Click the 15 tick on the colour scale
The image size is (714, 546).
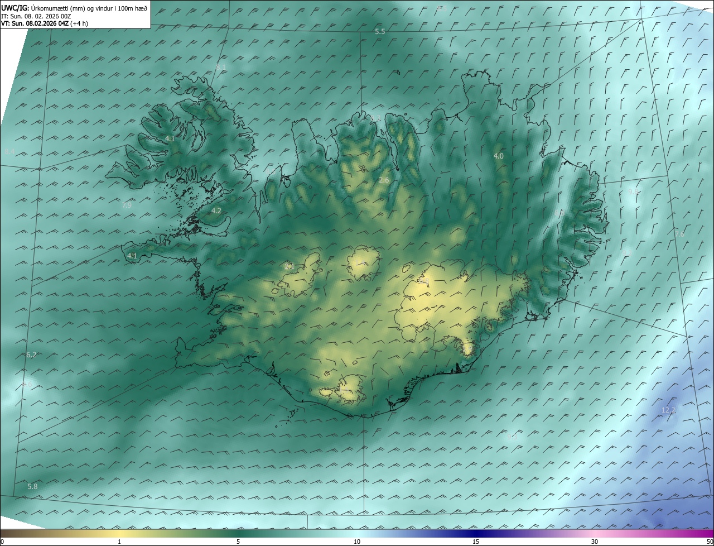coord(476,542)
